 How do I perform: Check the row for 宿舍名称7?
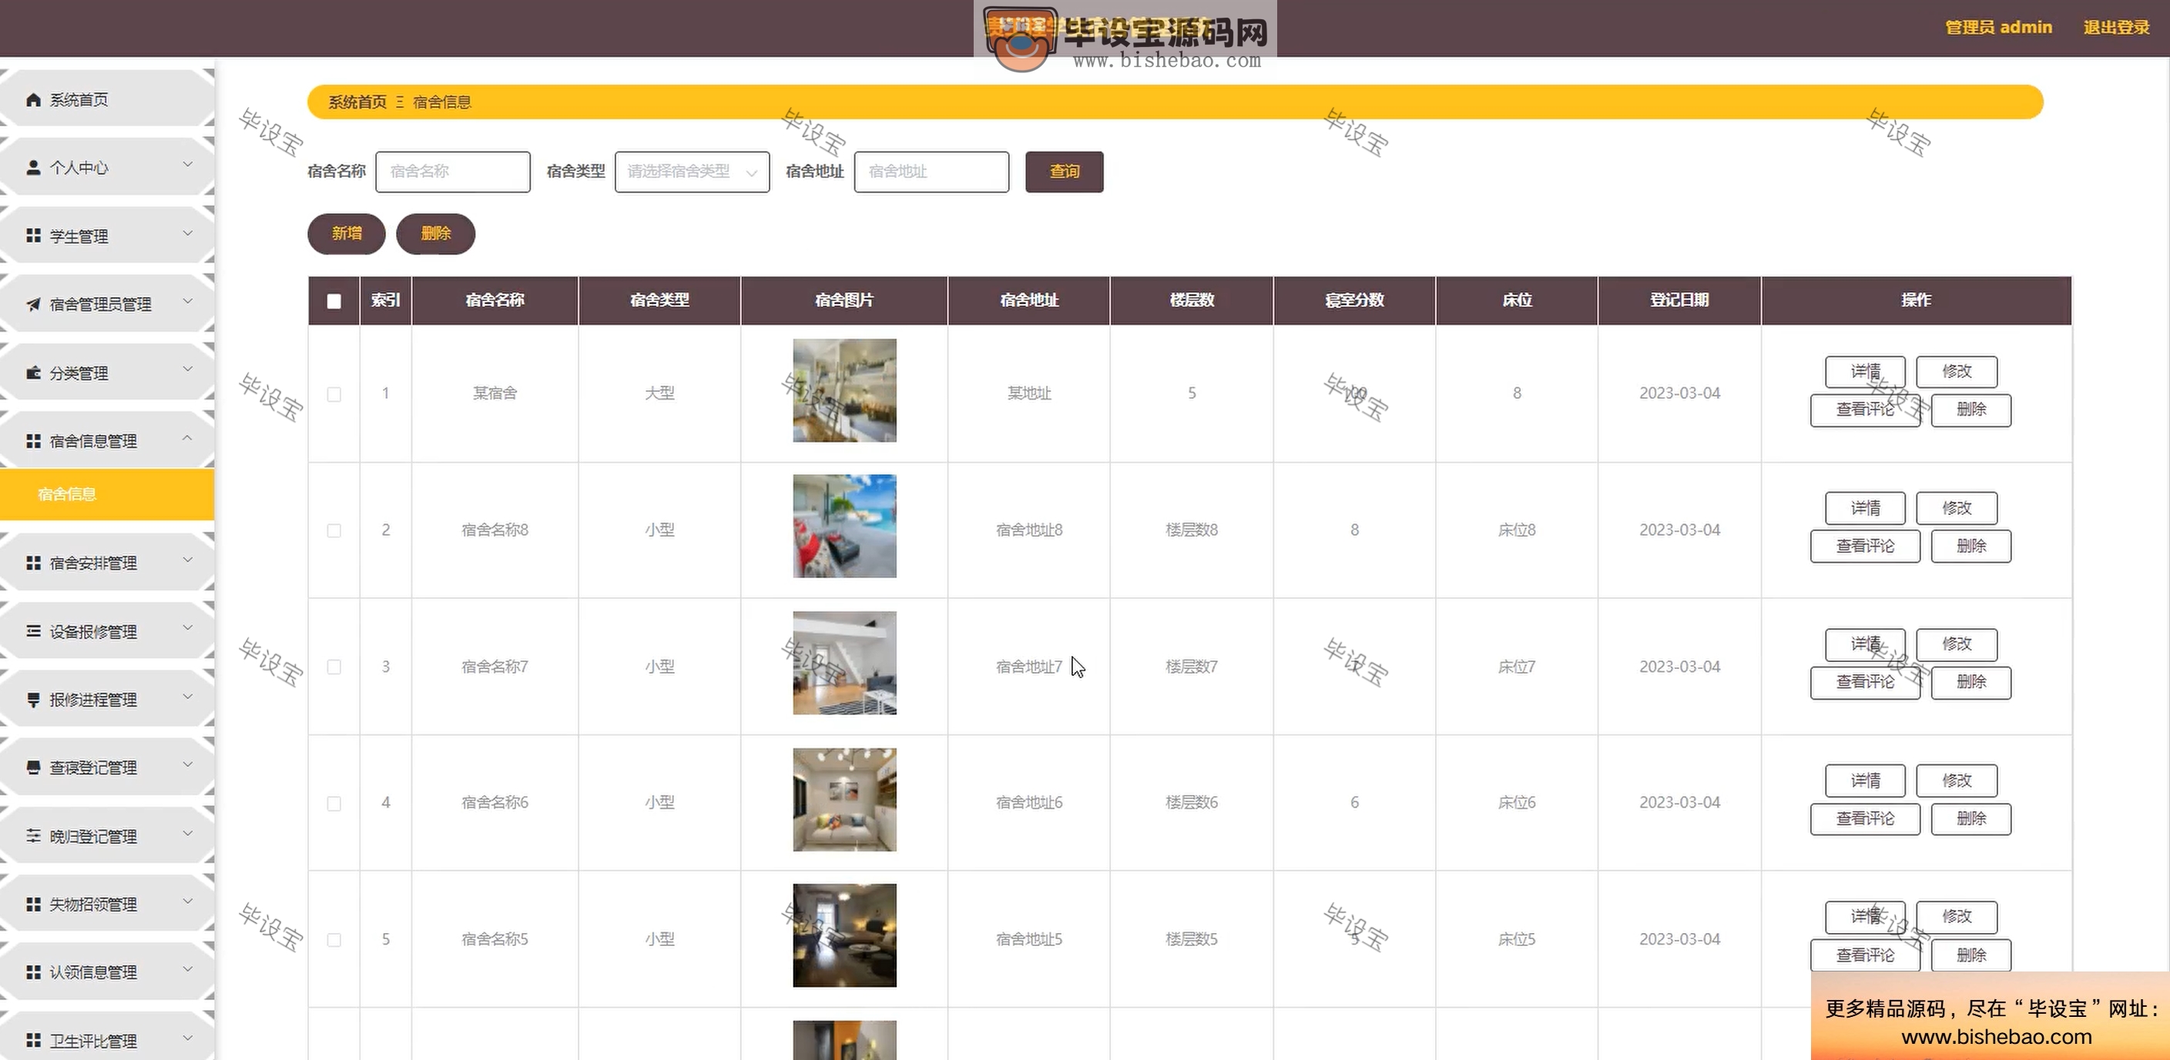[x=334, y=667]
